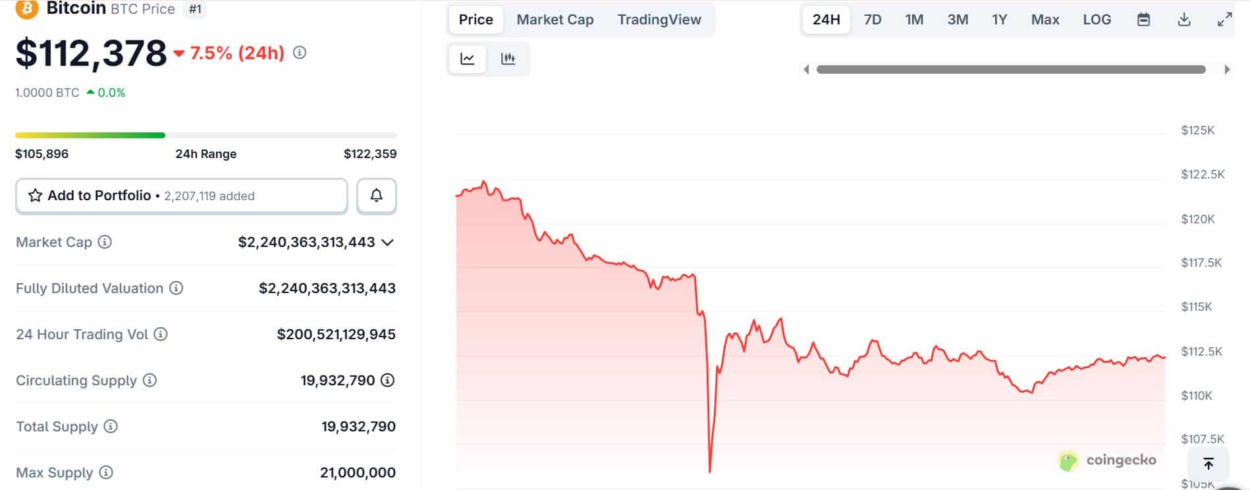The height and width of the screenshot is (490, 1250).
Task: Open the calendar date range picker
Action: (1143, 20)
